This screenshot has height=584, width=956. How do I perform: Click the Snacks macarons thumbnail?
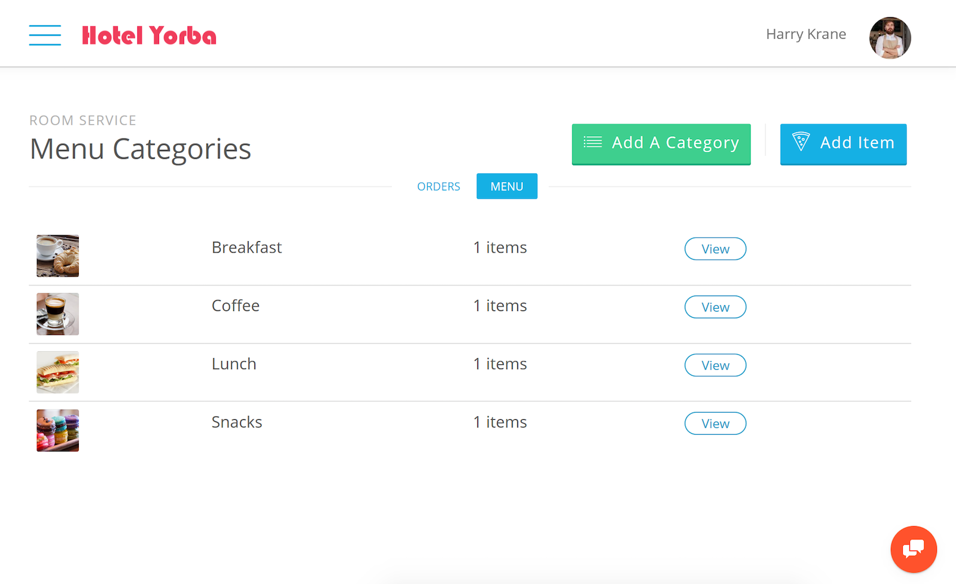pos(57,431)
